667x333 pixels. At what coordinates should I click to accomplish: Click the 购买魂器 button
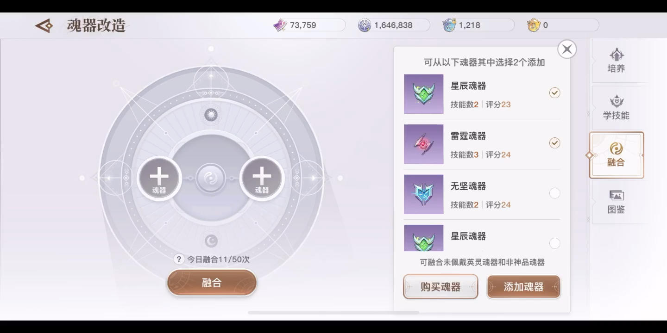pos(440,287)
